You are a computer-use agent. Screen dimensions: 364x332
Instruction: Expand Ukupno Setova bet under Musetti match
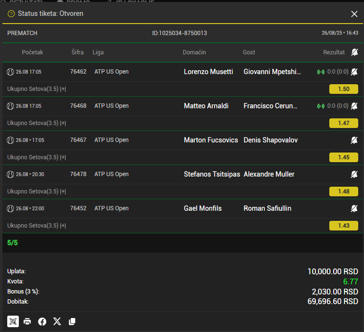click(37, 89)
